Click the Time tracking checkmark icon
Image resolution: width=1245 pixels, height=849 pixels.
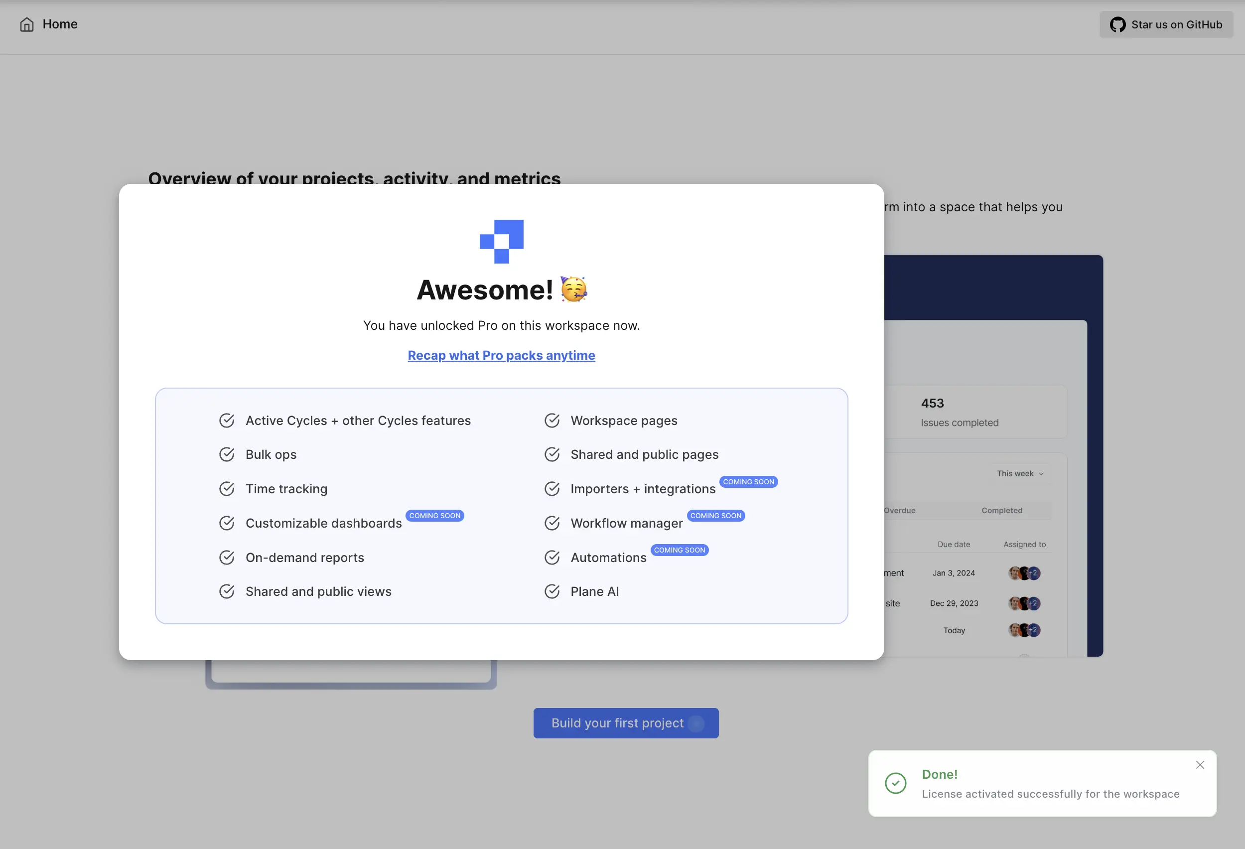tap(226, 488)
